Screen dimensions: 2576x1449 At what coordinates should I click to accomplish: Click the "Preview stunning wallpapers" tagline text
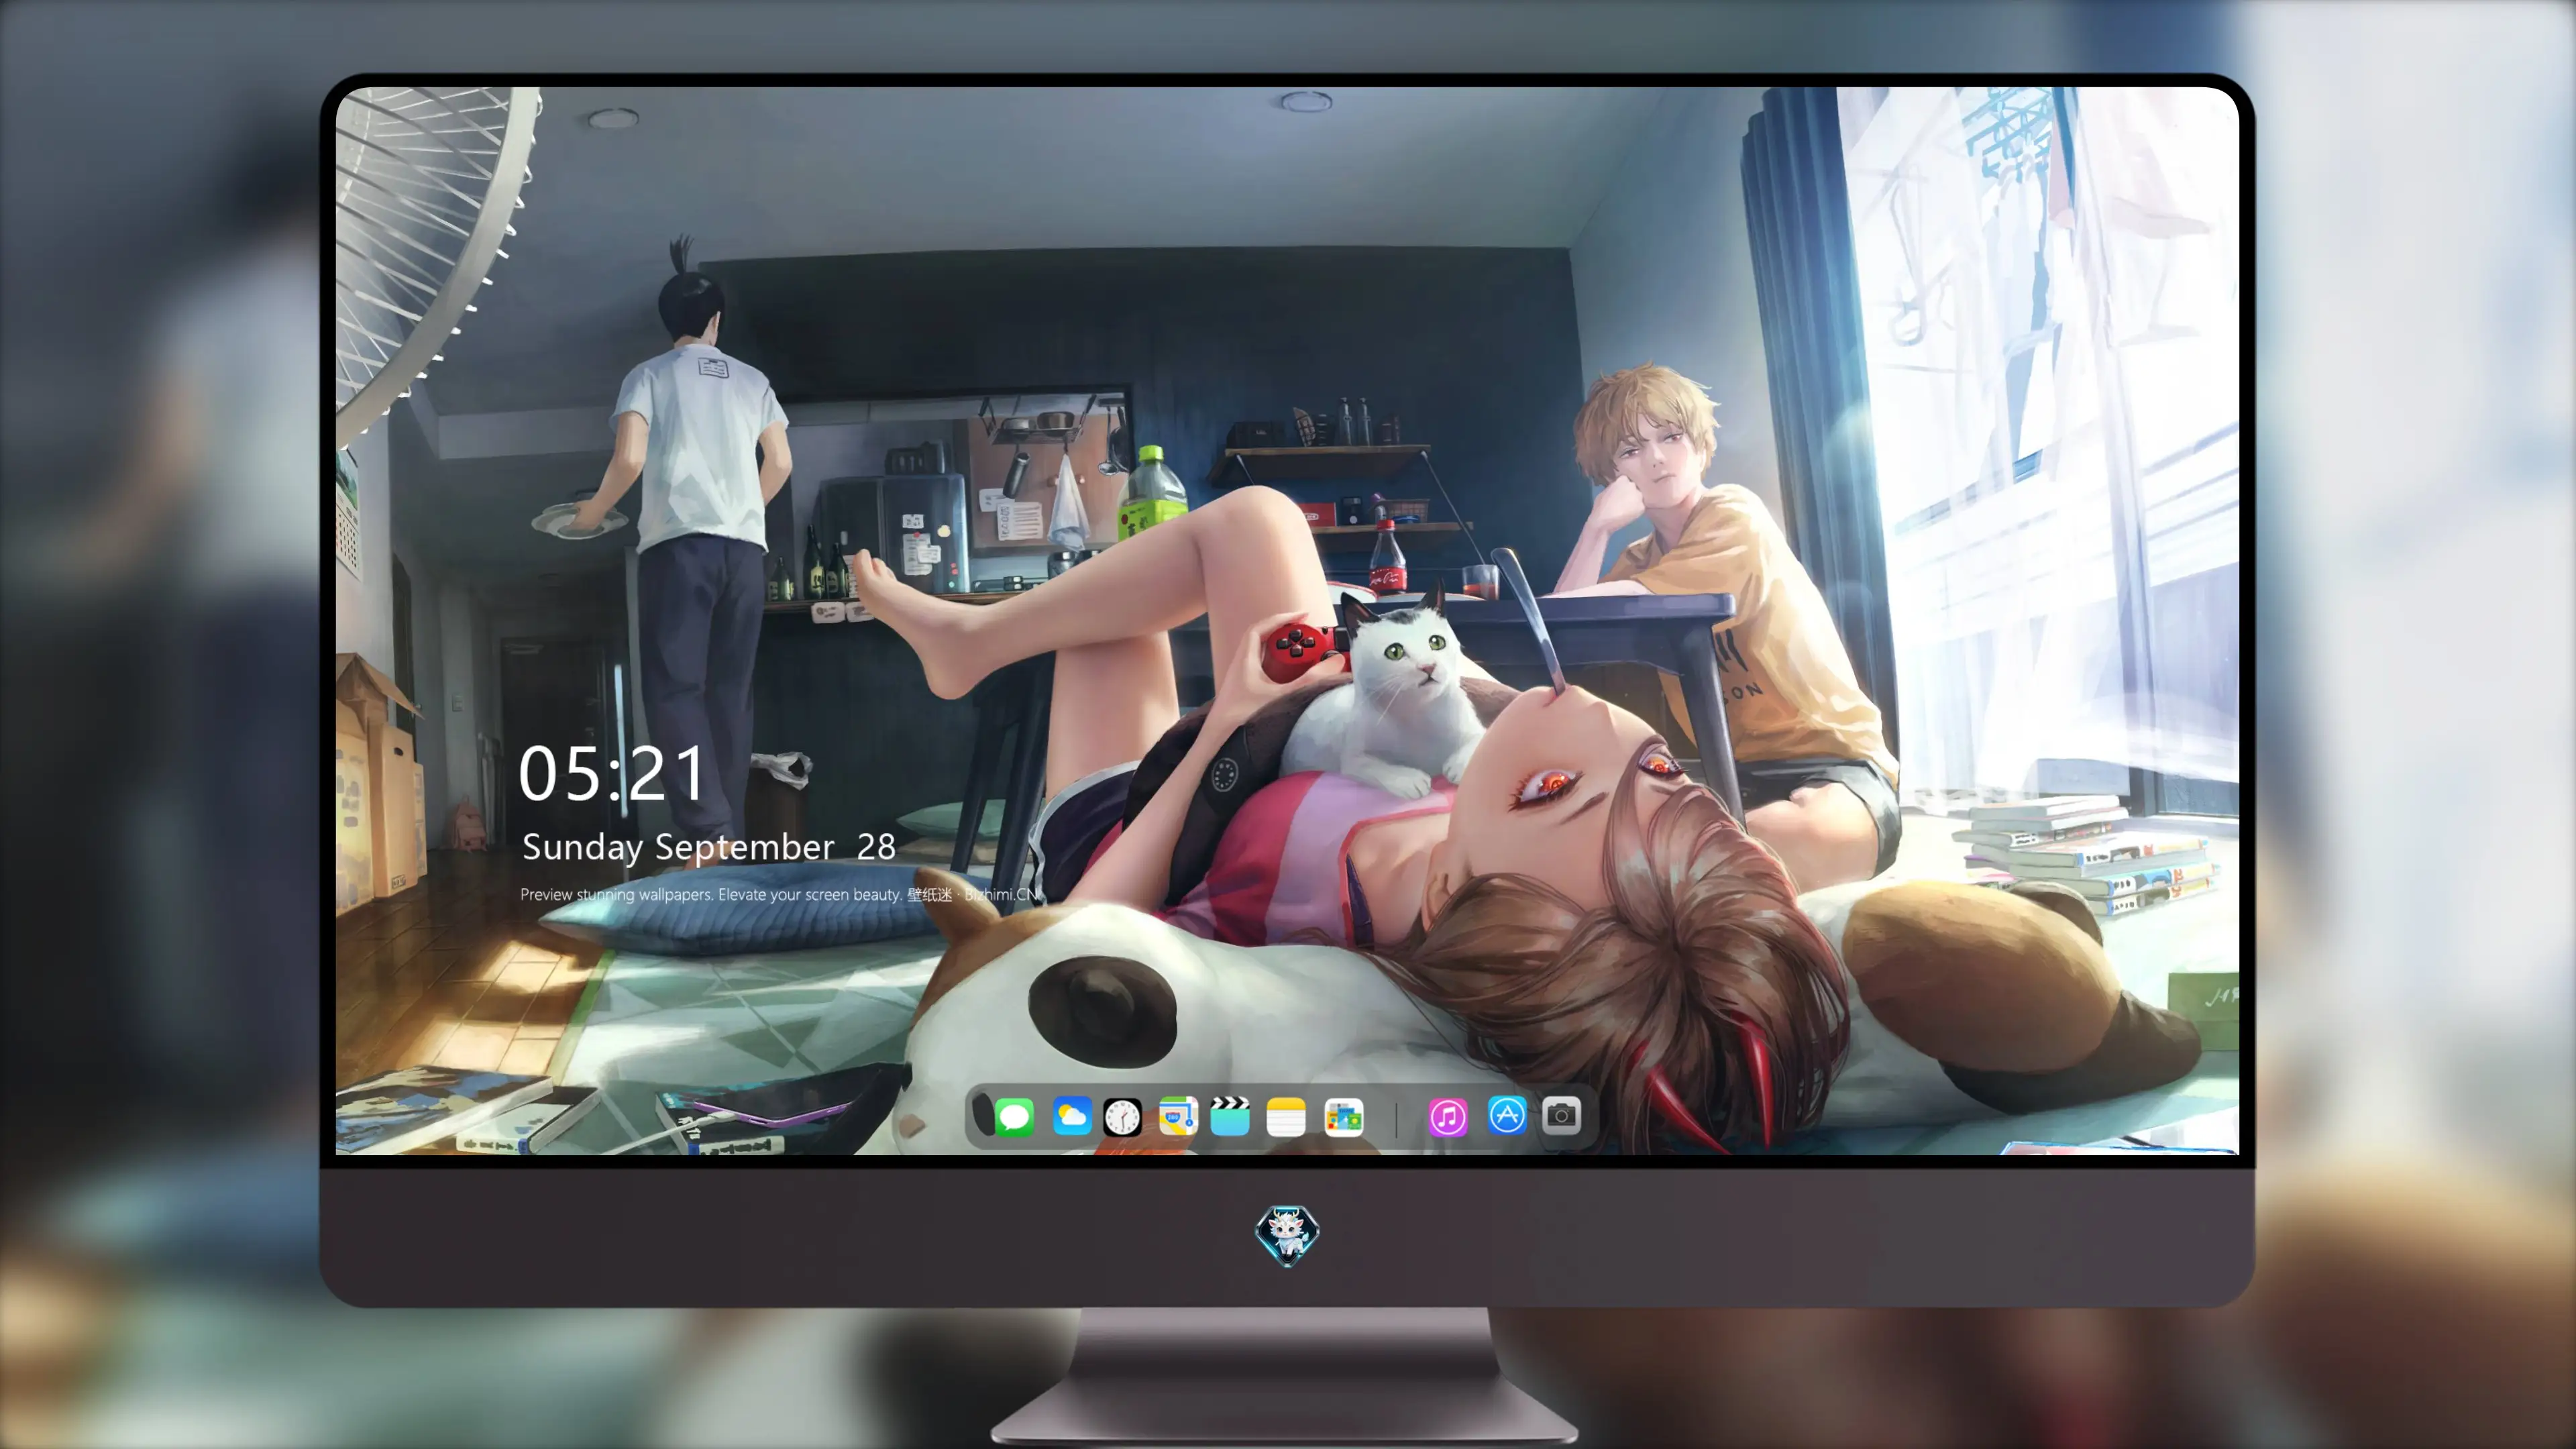coord(780,894)
